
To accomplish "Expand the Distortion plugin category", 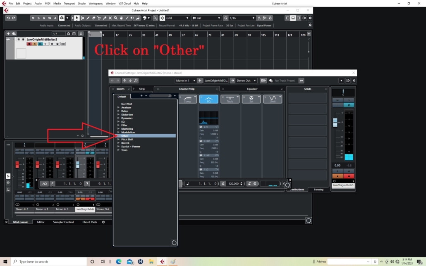I will pyautogui.click(x=118, y=114).
